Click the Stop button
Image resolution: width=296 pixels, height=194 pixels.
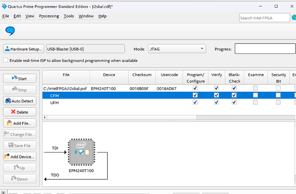[20, 90]
